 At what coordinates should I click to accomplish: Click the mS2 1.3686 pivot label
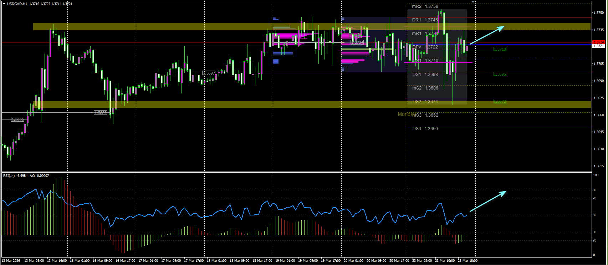click(x=425, y=88)
